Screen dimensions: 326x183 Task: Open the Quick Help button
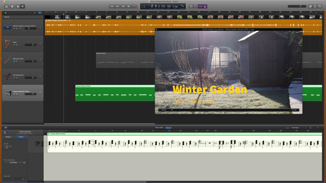12,6
